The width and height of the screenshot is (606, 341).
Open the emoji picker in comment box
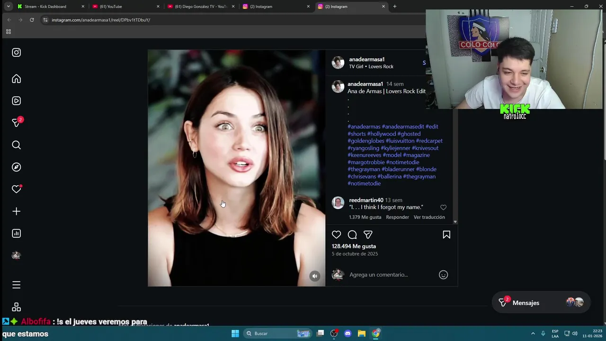click(443, 275)
